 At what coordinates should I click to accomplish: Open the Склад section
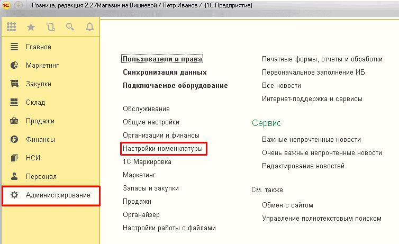[x=35, y=103]
